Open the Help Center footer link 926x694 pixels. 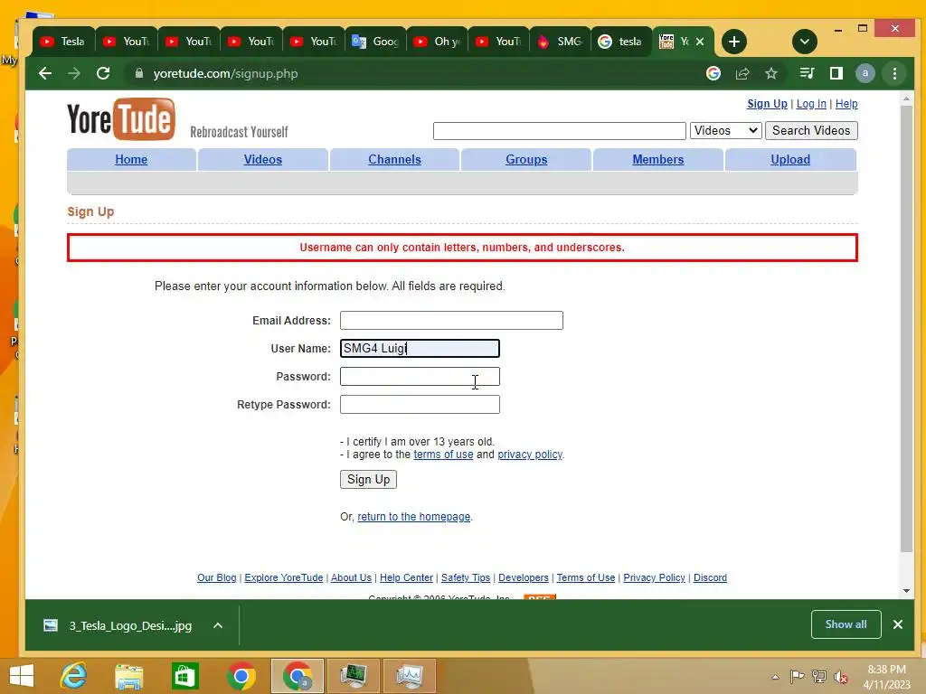tap(406, 577)
